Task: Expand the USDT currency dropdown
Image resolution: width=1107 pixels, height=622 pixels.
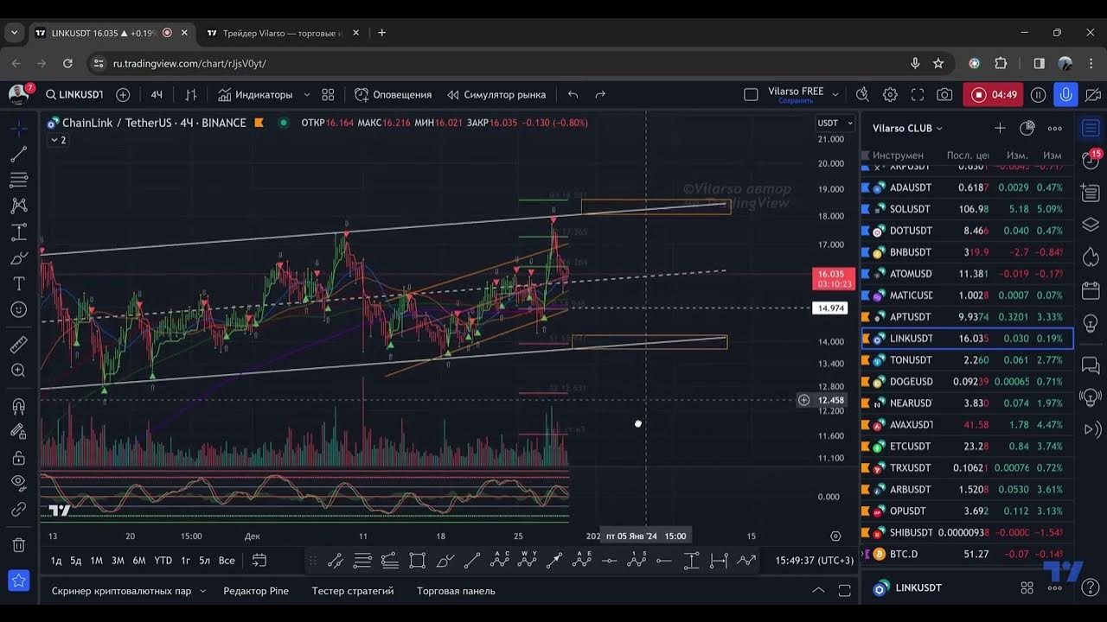Action: (835, 123)
